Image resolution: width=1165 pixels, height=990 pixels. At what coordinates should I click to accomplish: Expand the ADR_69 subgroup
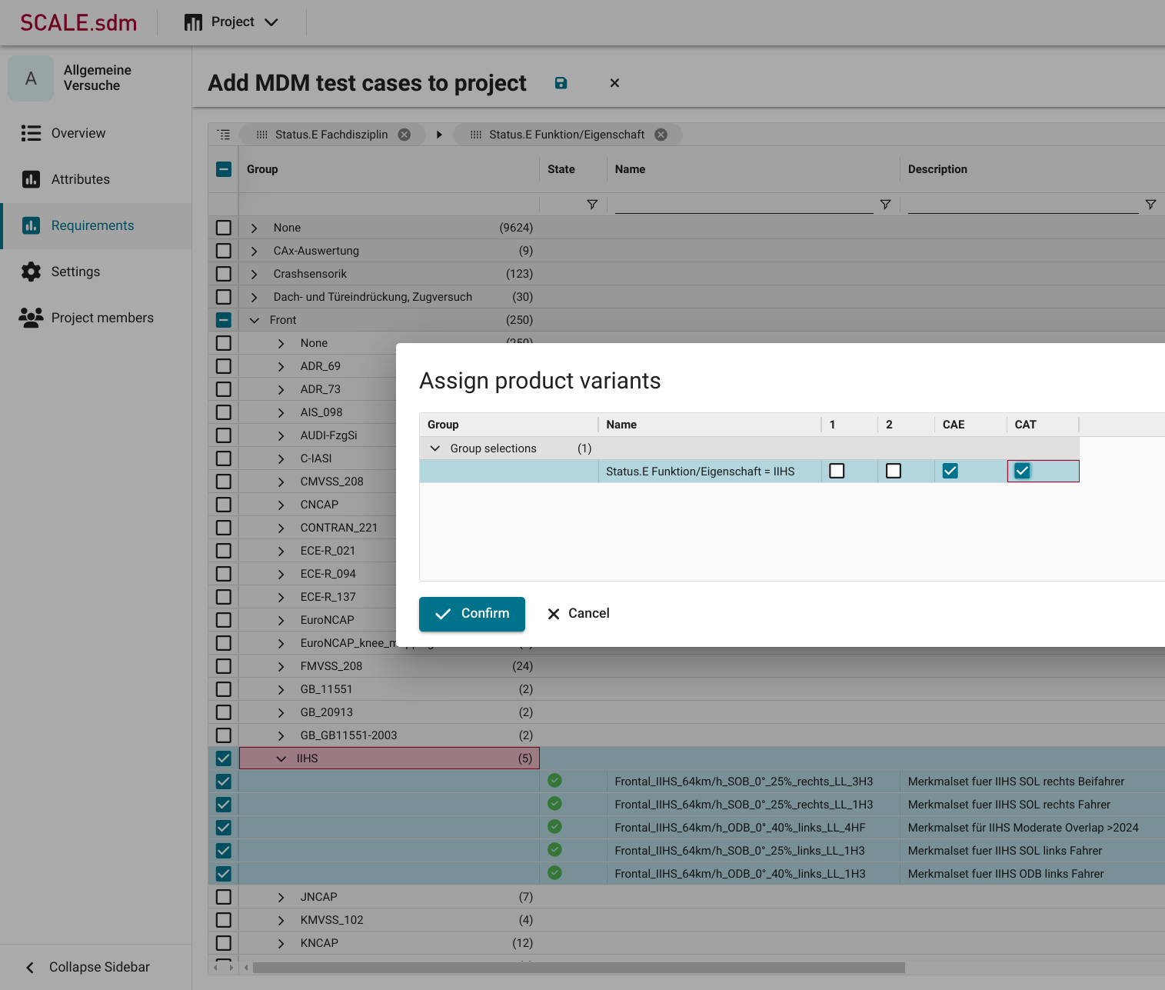point(281,367)
